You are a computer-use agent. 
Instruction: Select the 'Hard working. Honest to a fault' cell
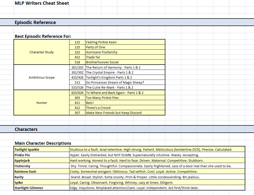tap(157, 160)
